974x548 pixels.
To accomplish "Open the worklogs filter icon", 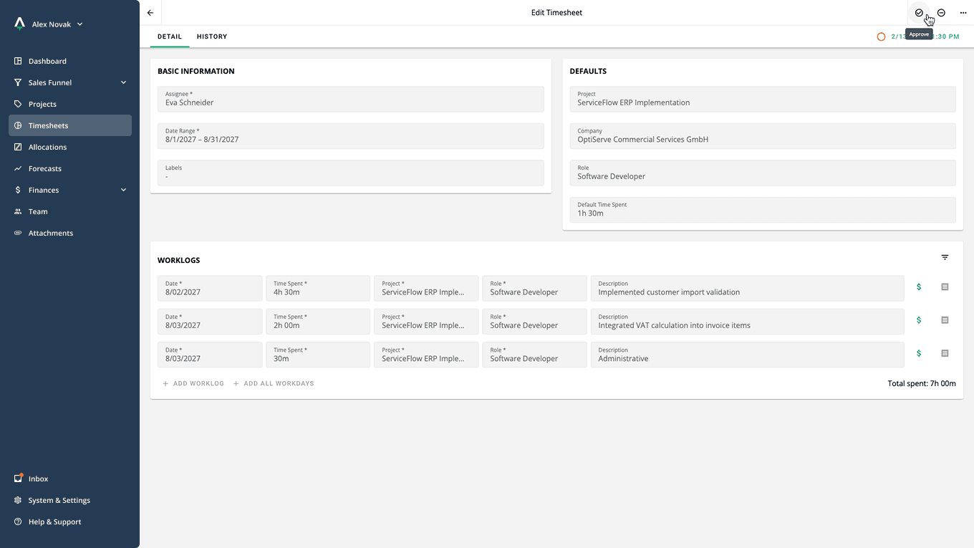I will [945, 257].
